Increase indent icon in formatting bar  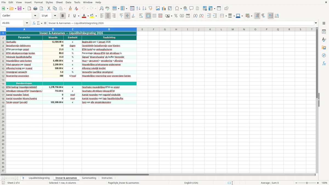point(209,16)
